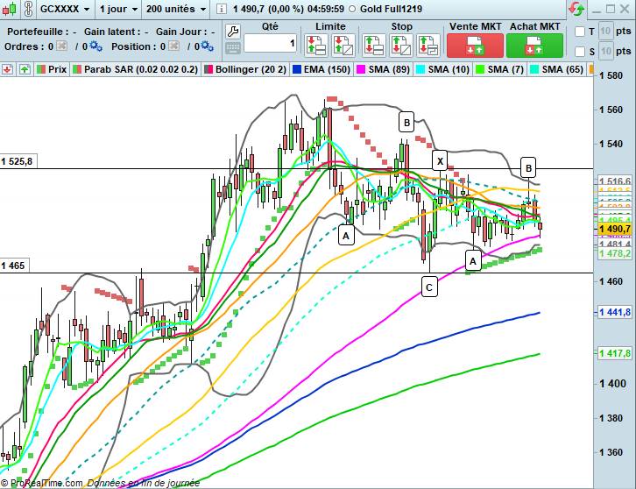Viewport: 636px width, 489px height.
Task: Select the Parab SAR indicator tab
Action: pyautogui.click(x=136, y=69)
